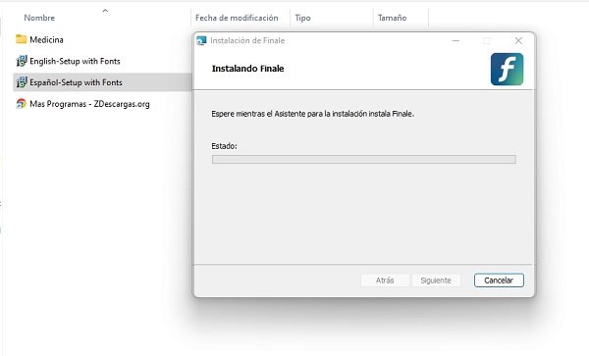
Task: Select the Medicina folder name
Action: [x=46, y=39]
